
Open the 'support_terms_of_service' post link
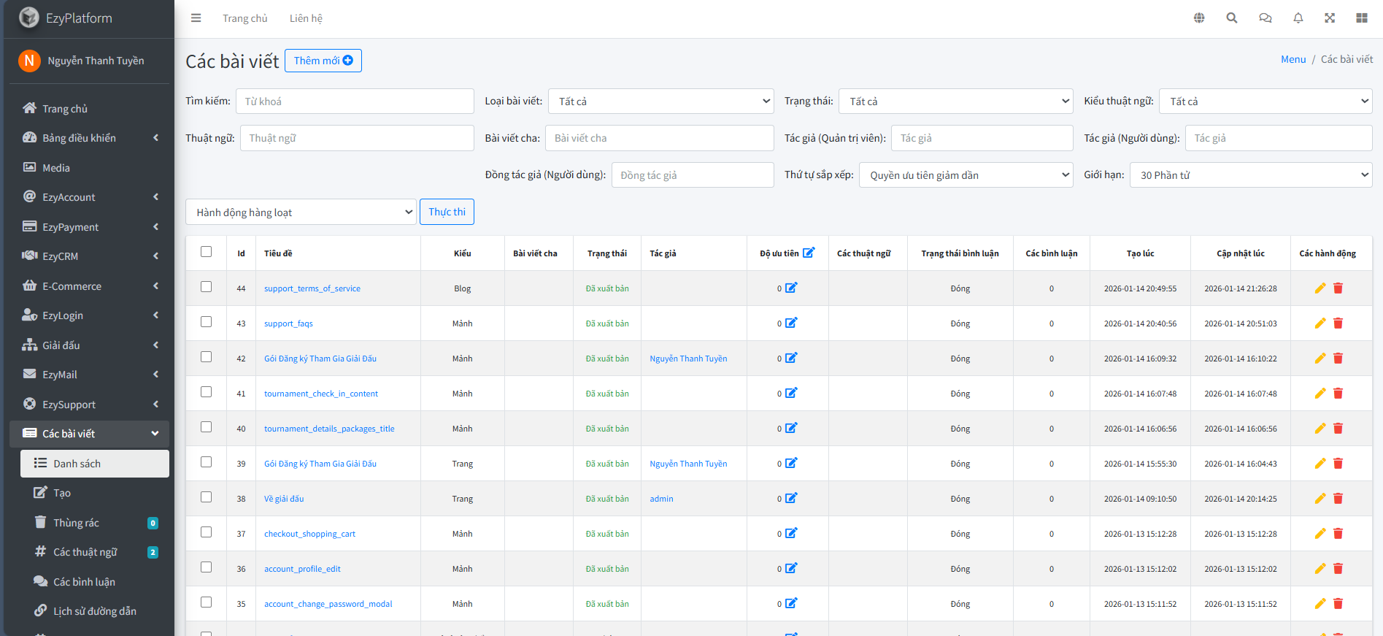(312, 288)
